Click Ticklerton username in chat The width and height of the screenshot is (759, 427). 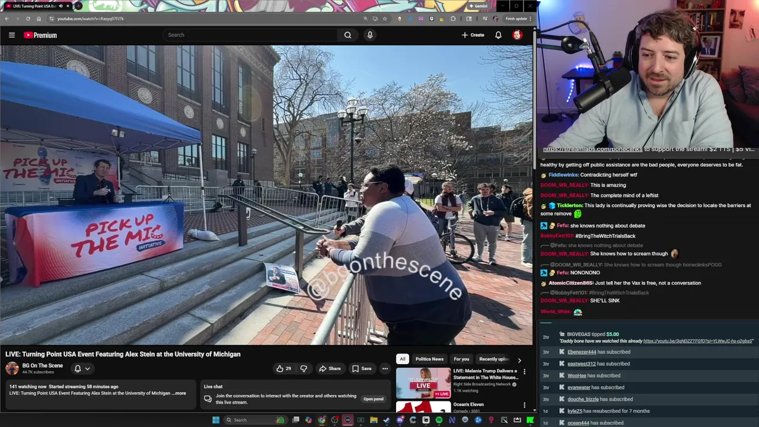[x=569, y=205]
